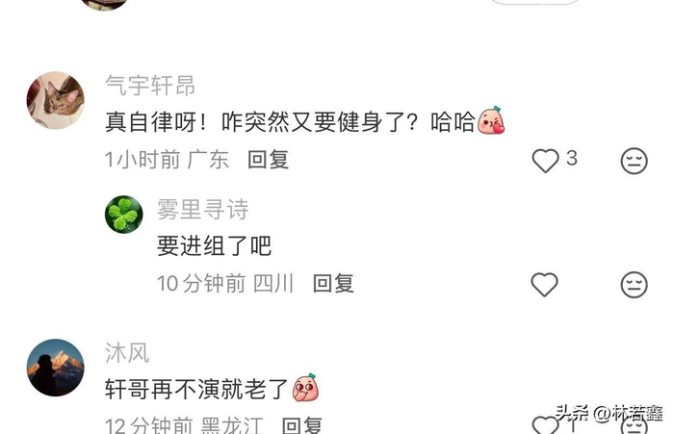Dislike the 气宇轩昂 comment with face icon
Screen dimensions: 674x434
[634, 161]
